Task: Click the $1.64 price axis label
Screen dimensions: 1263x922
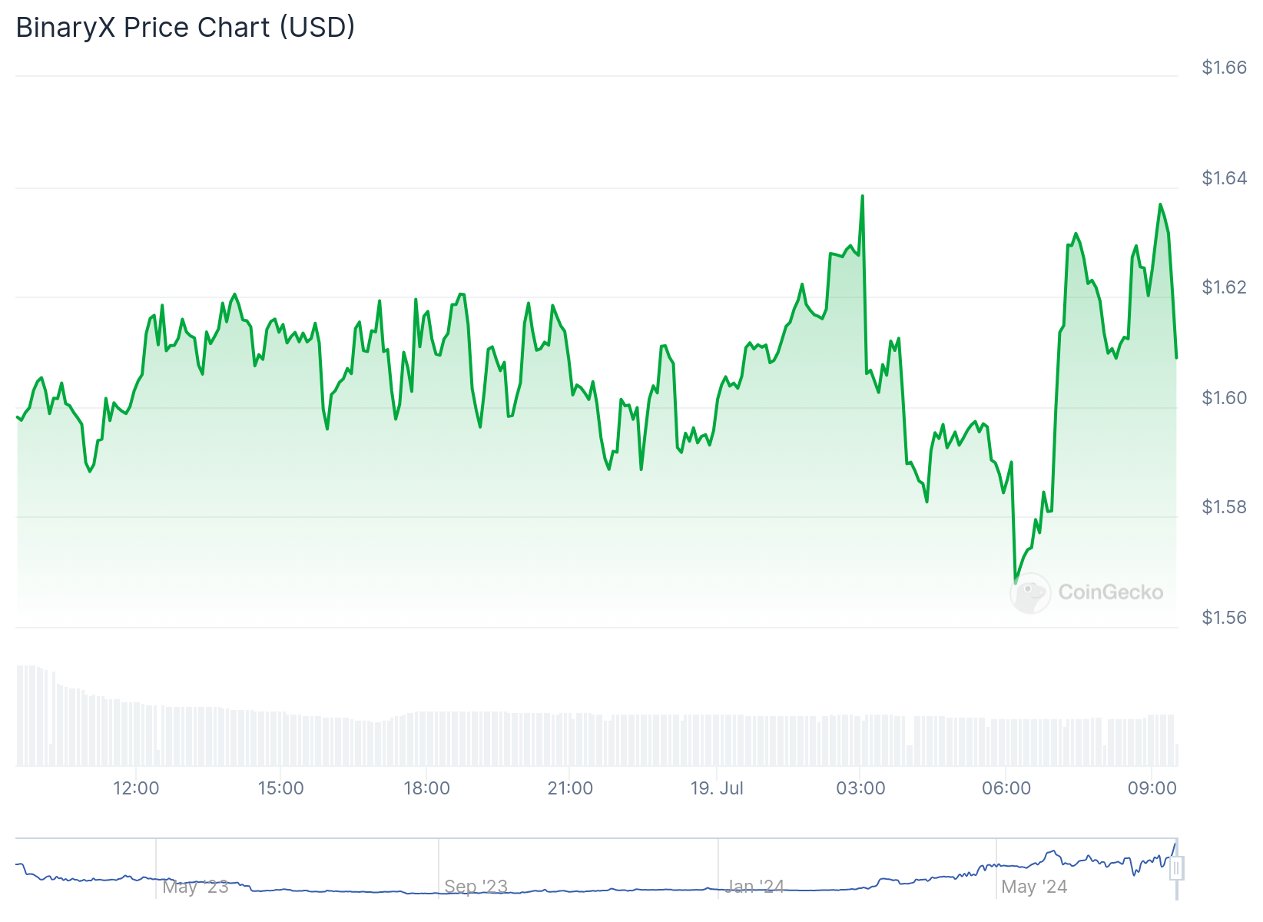Action: (1225, 178)
